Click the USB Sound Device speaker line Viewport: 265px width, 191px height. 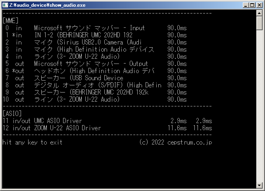pyautogui.click(x=79, y=78)
